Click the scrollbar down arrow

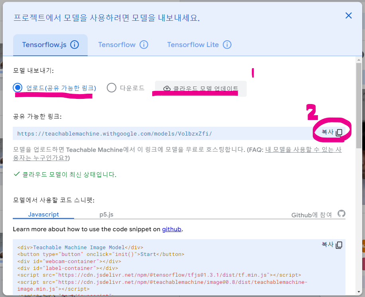coord(359,292)
